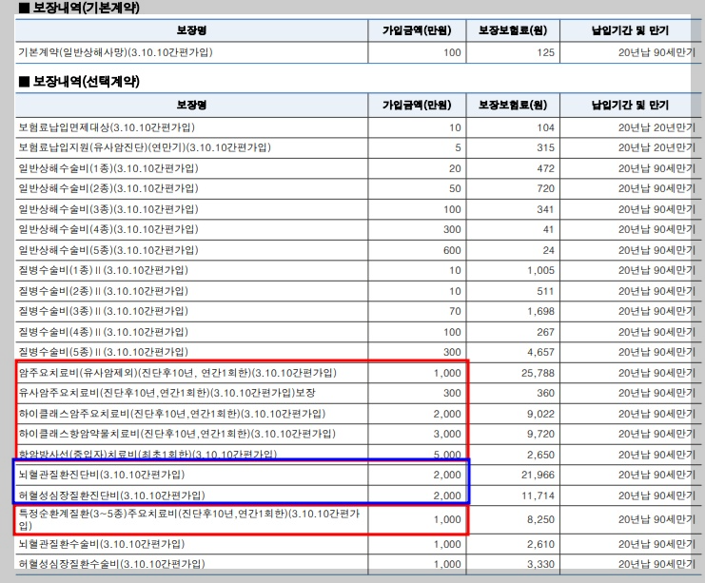Click premium value 41

(x=548, y=230)
